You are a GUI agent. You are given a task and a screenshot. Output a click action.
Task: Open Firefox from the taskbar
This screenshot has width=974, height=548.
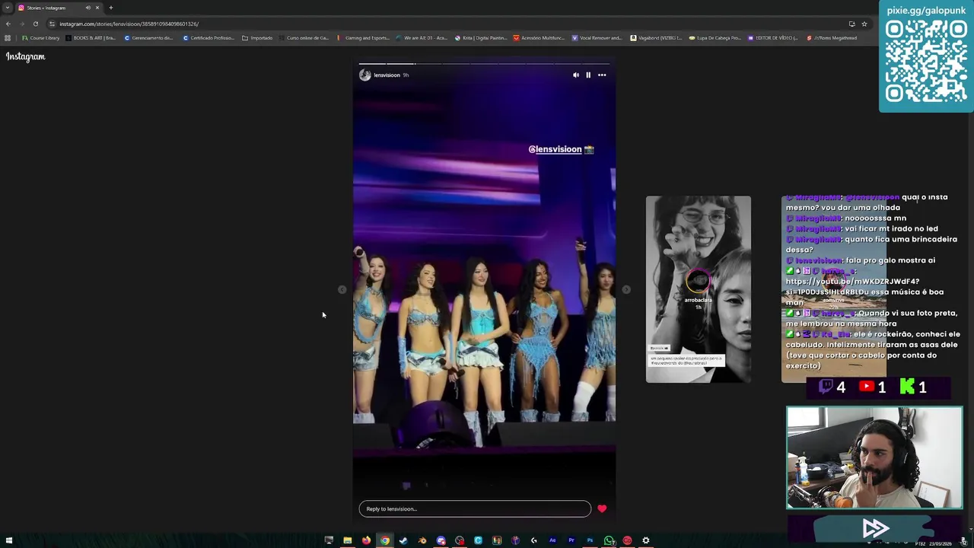366,540
